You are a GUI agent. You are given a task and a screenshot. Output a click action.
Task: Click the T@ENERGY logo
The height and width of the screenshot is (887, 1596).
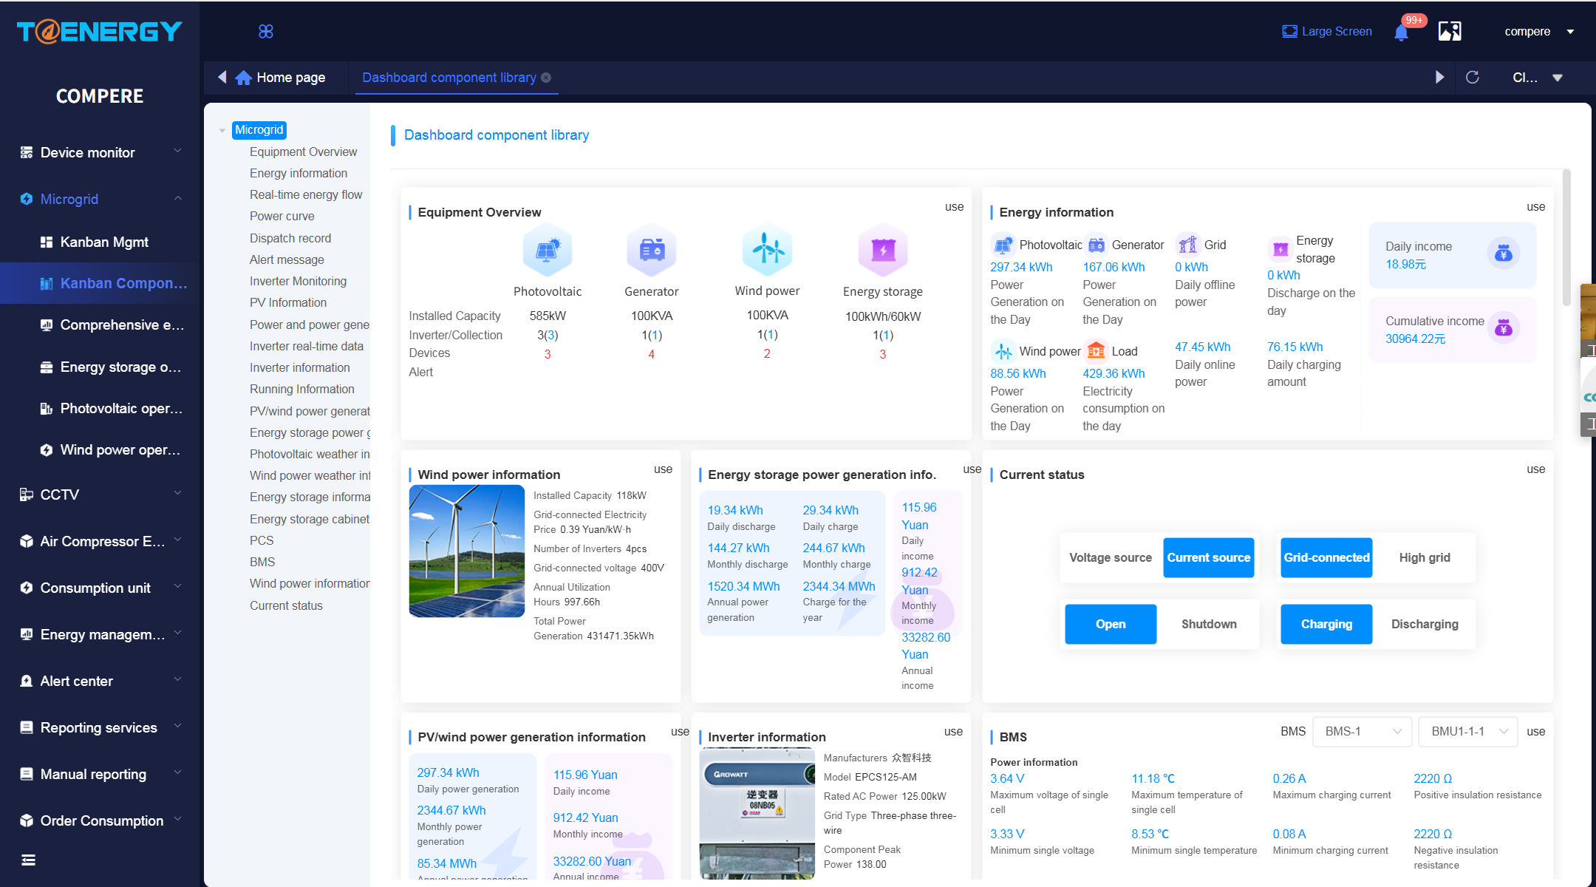[x=100, y=31]
